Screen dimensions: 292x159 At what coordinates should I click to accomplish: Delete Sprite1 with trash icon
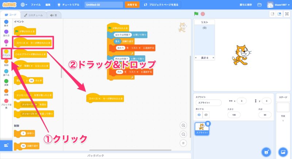click(x=208, y=124)
